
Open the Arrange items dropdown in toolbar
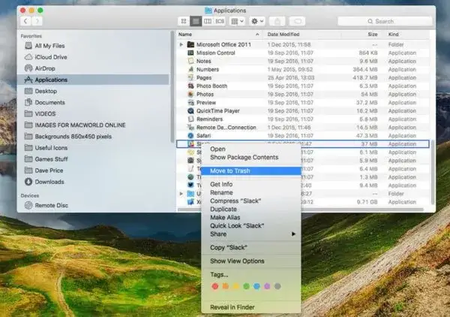[x=237, y=21]
